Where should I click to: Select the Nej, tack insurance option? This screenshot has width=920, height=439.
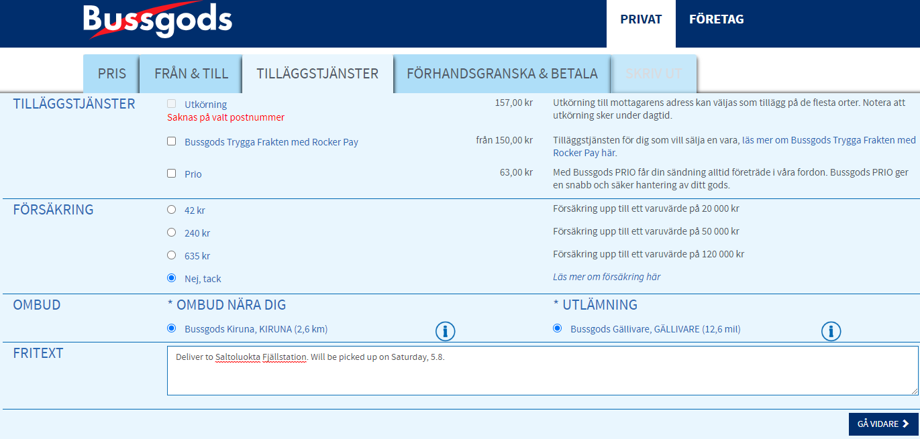(x=172, y=278)
